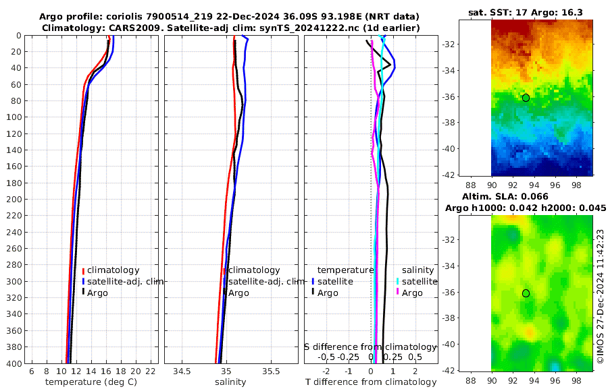Click 'climatology' legend text in temperature panel

113,270
